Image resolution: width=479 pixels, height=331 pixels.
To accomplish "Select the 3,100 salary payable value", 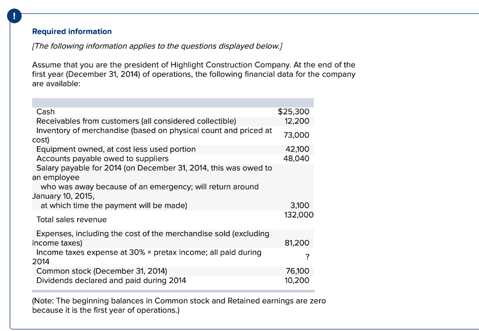I will coord(300,205).
